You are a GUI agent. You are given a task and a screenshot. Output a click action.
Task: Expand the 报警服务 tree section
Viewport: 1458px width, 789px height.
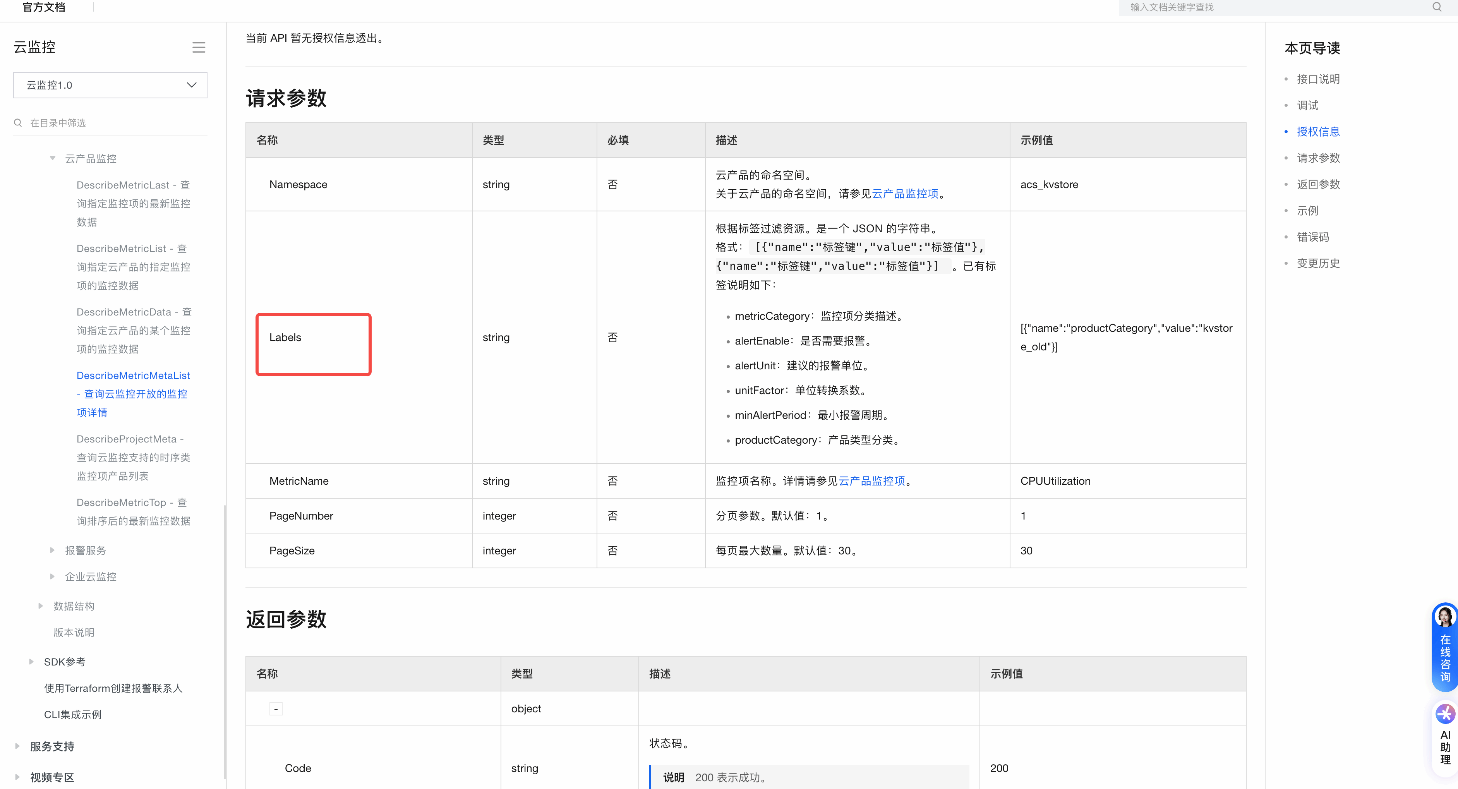coord(53,550)
